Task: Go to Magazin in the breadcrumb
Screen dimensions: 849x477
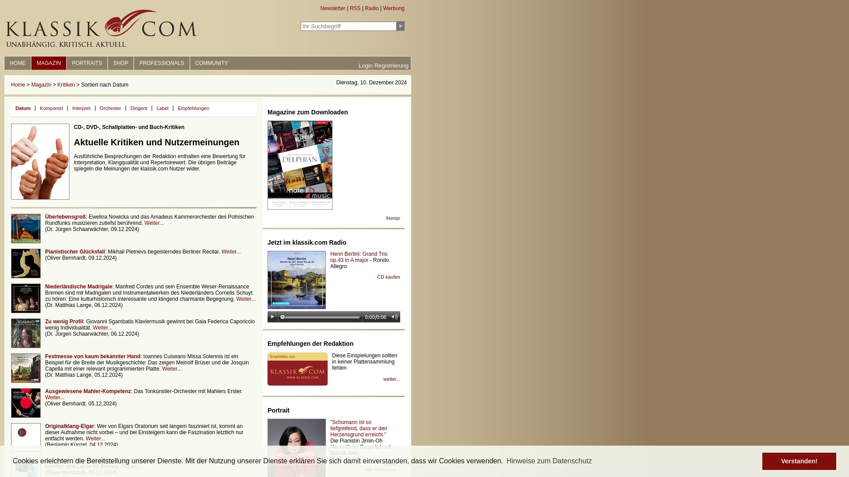Action: tap(41, 85)
